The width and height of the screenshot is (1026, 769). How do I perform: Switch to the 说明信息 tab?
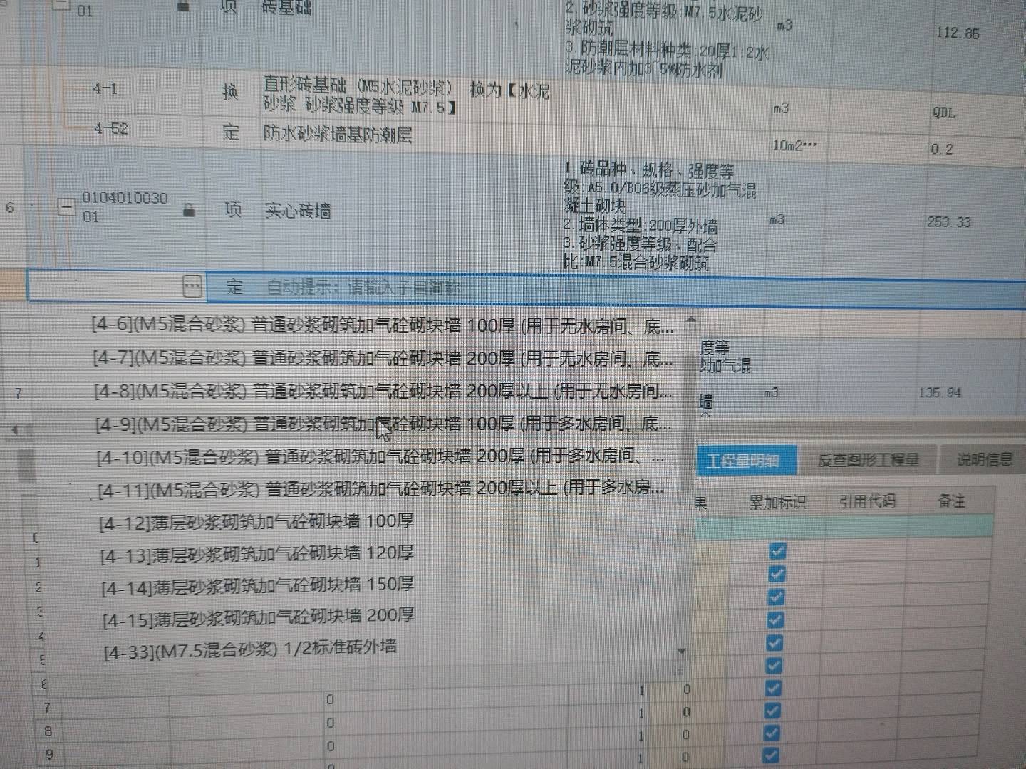click(984, 459)
